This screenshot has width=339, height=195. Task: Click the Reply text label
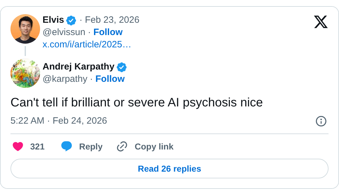pos(91,147)
